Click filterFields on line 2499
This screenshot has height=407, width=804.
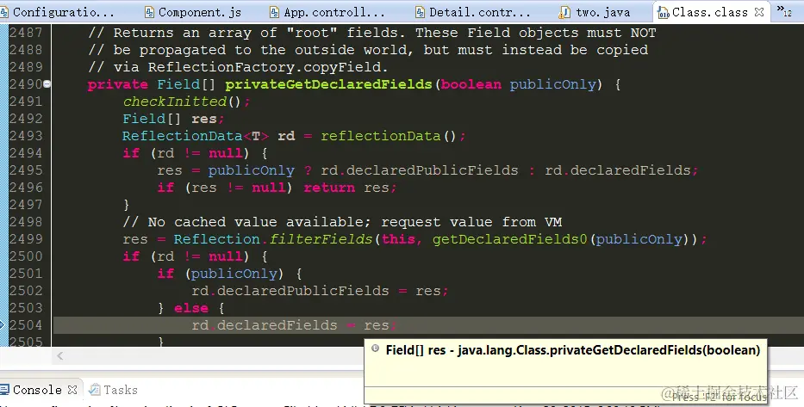point(321,239)
